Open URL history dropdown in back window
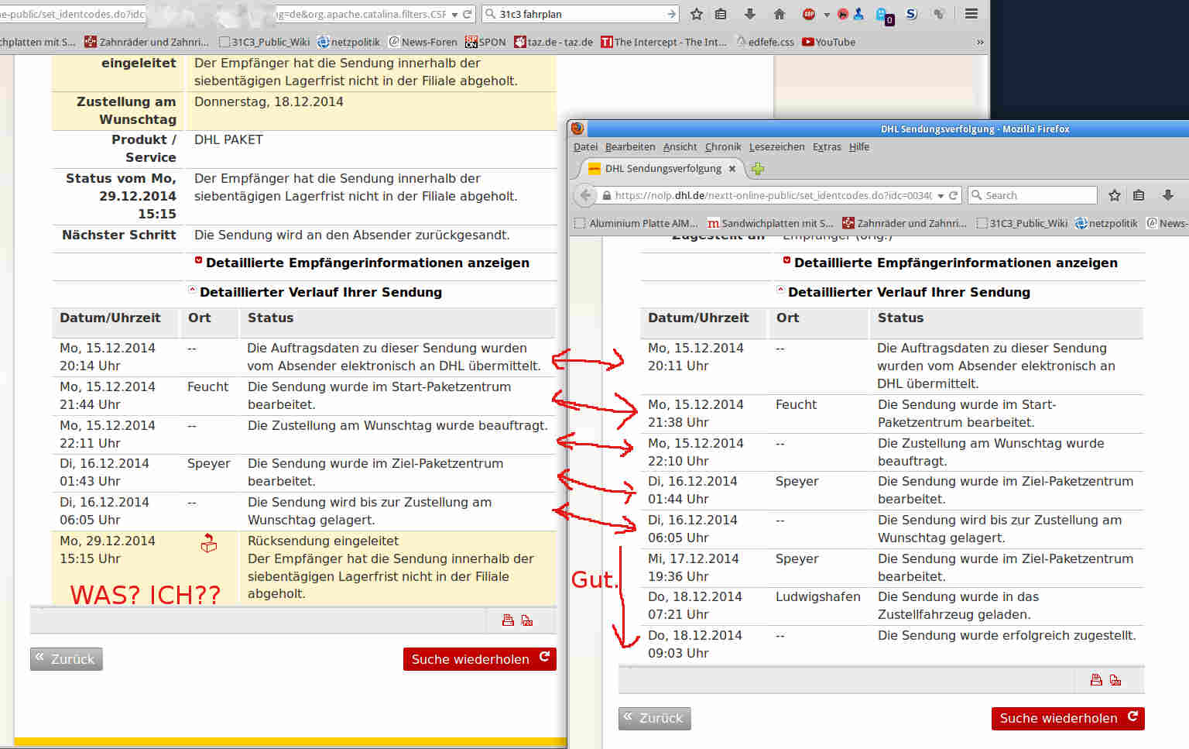Viewport: 1189px width, 749px height. 455,15
